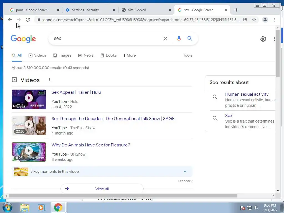The height and width of the screenshot is (213, 284).
Task: Submit search with the magnifier icon
Action: pyautogui.click(x=190, y=38)
